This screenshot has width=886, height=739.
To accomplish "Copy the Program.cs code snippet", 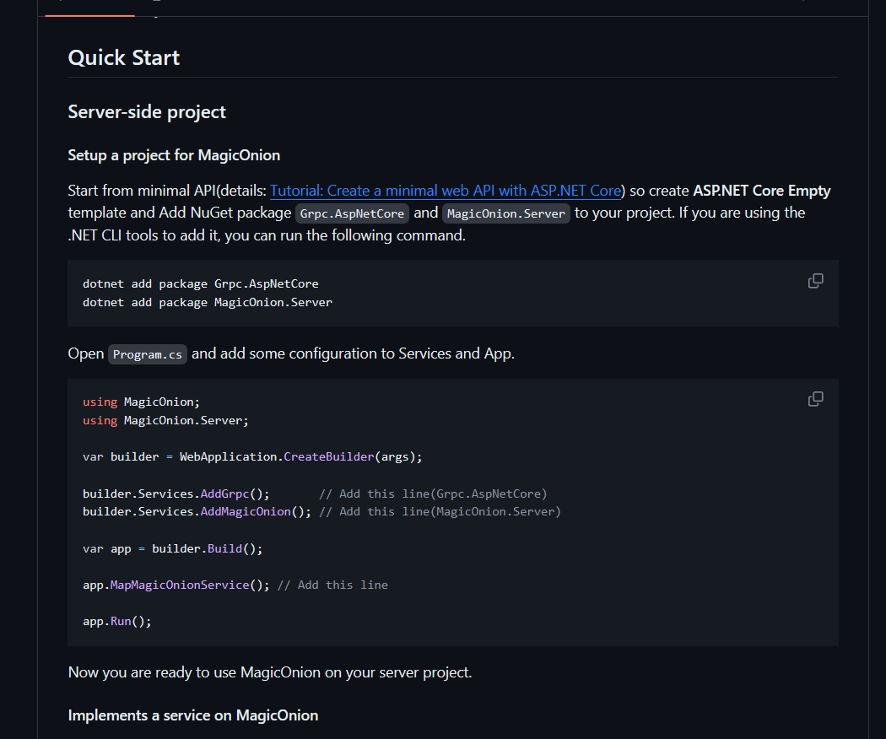I will [x=815, y=399].
